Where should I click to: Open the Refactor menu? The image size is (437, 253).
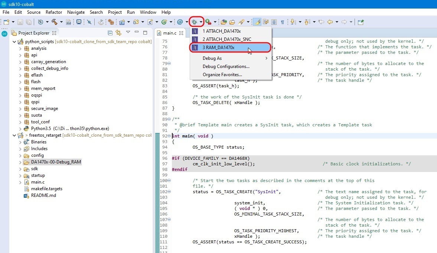(x=54, y=12)
